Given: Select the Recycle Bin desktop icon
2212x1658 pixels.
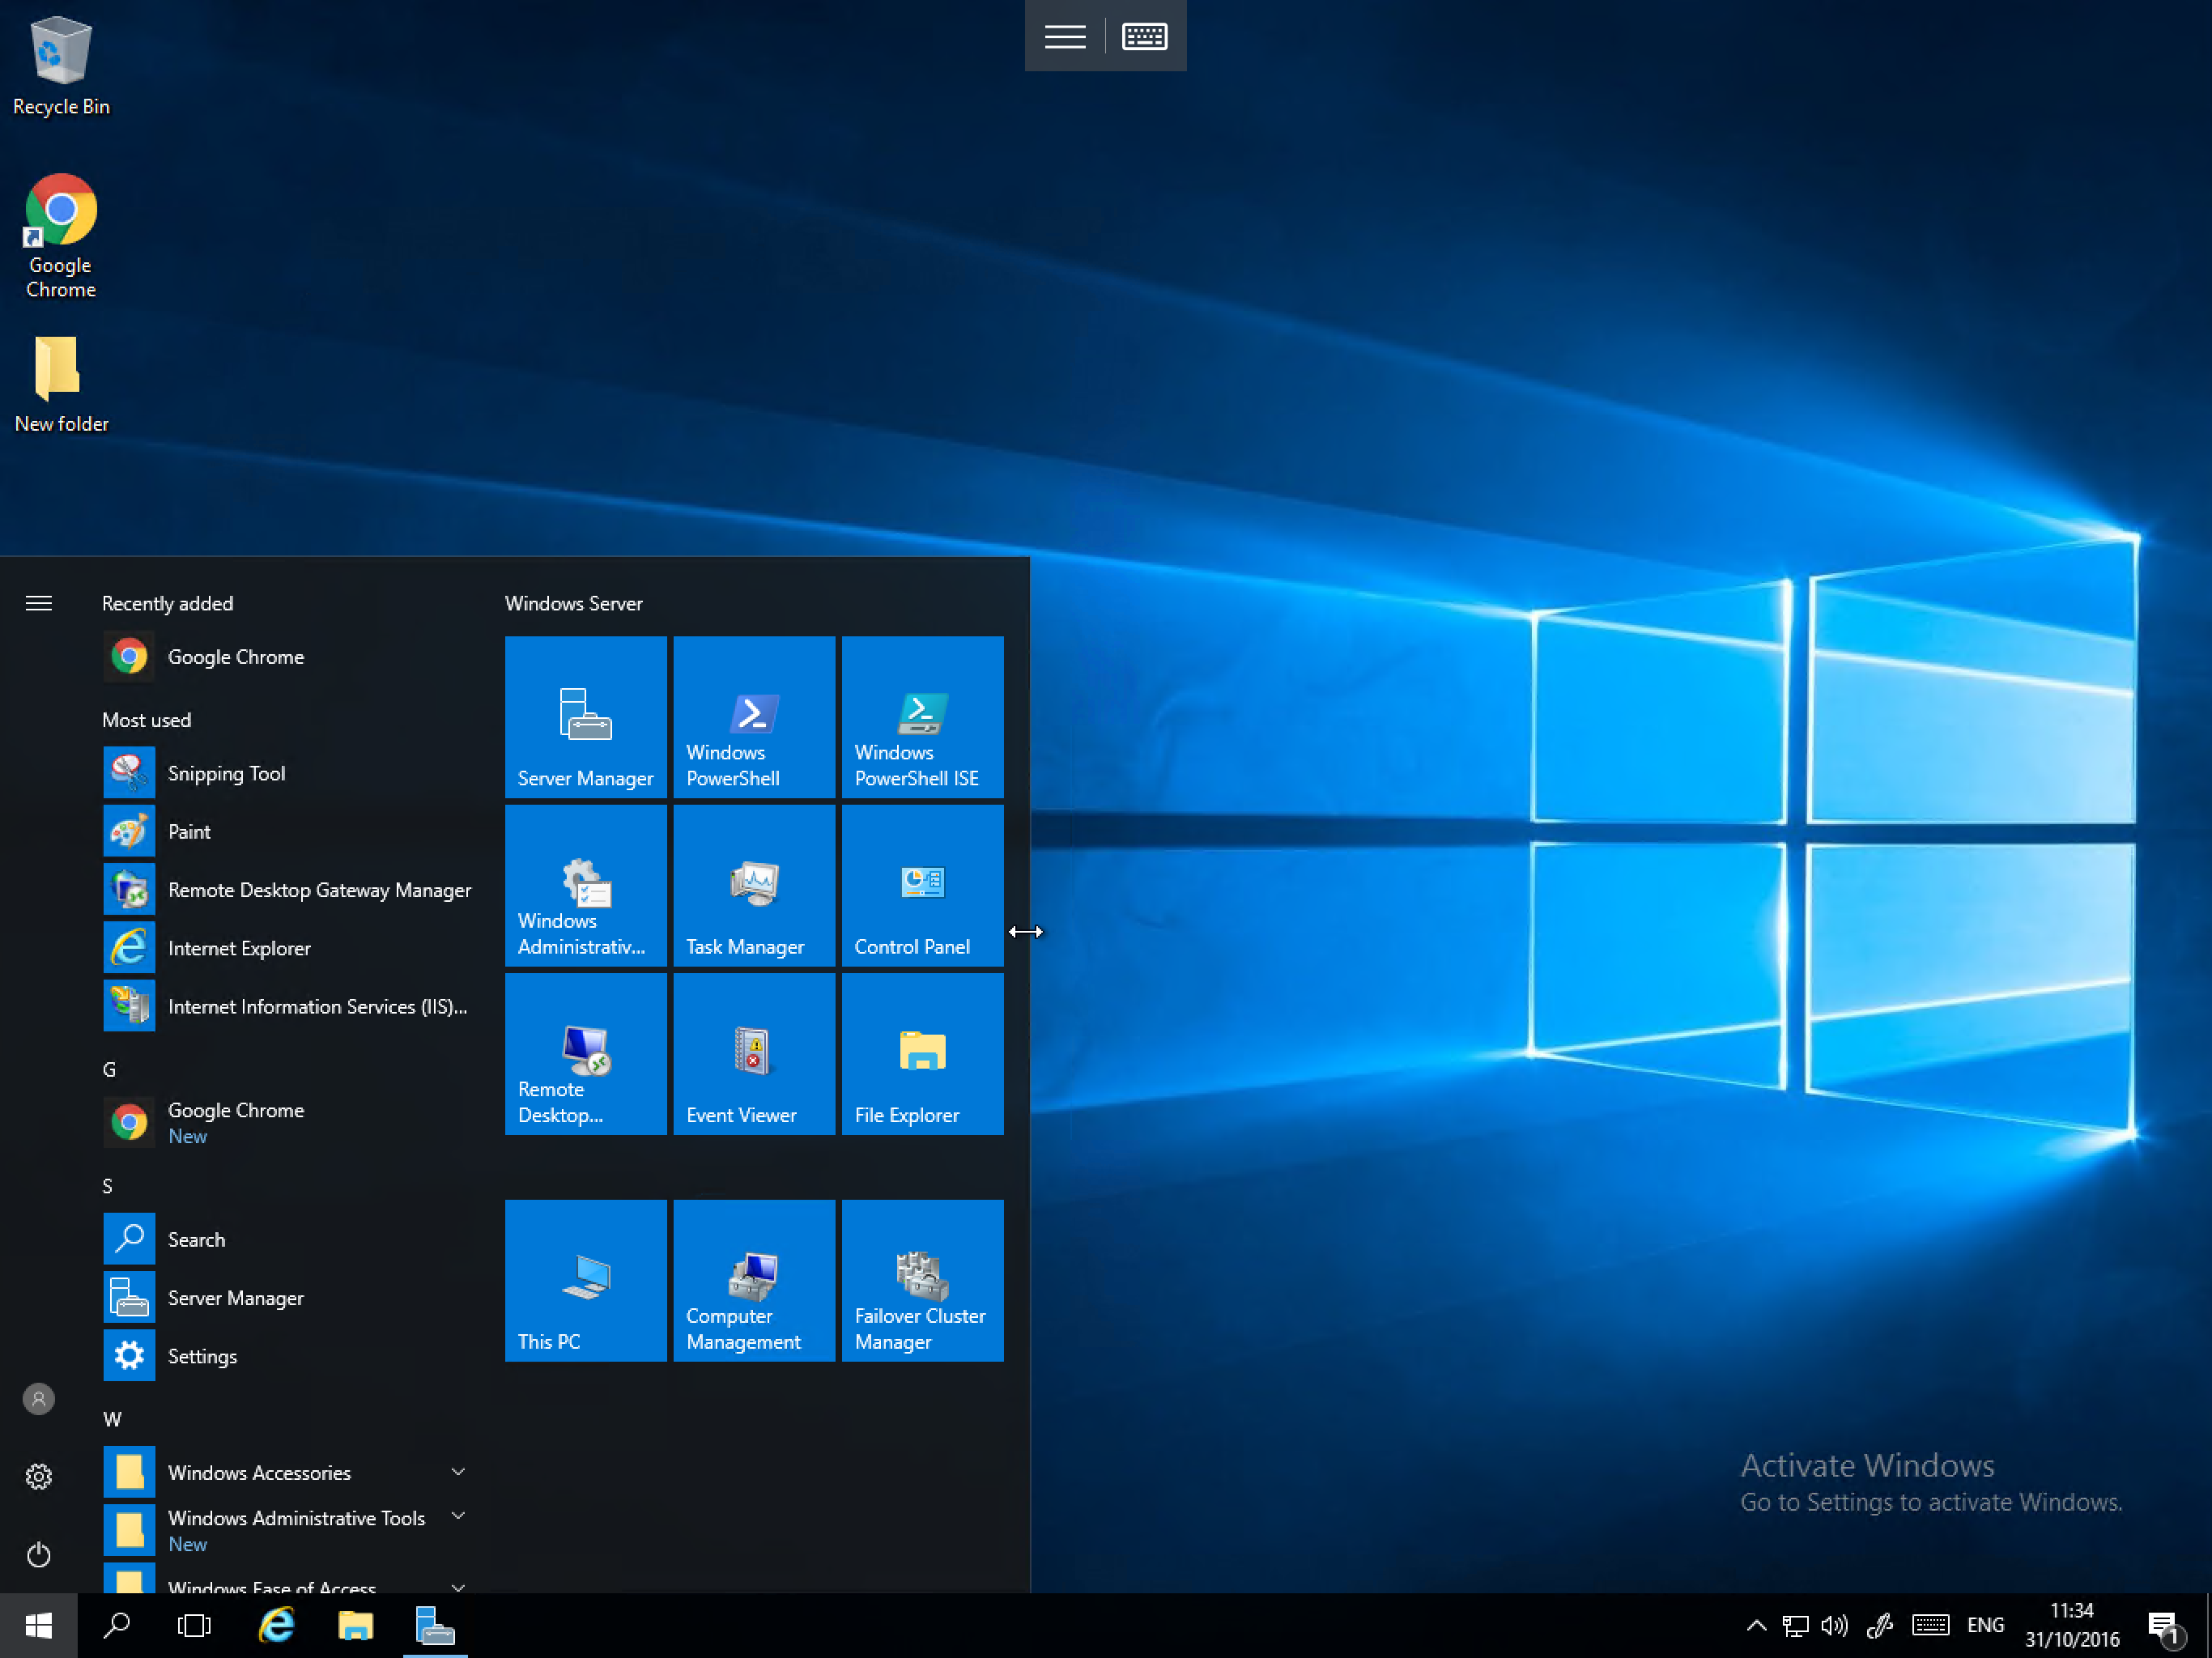Looking at the screenshot, I should coord(61,66).
